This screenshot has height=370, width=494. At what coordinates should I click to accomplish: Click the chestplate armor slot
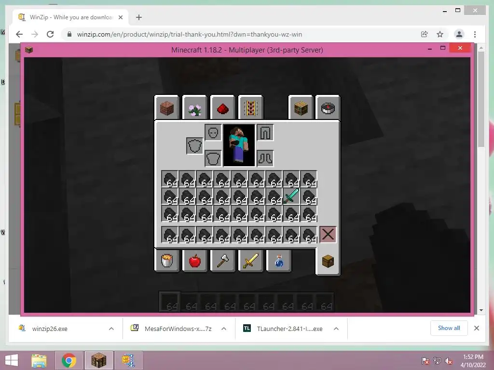pyautogui.click(x=213, y=158)
